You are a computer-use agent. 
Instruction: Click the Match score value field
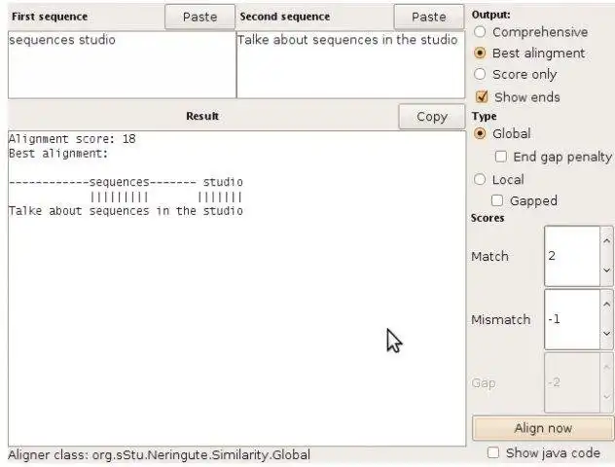click(x=572, y=256)
